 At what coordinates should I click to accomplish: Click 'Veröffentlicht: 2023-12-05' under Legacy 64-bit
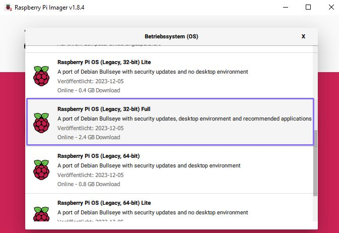pos(90,175)
